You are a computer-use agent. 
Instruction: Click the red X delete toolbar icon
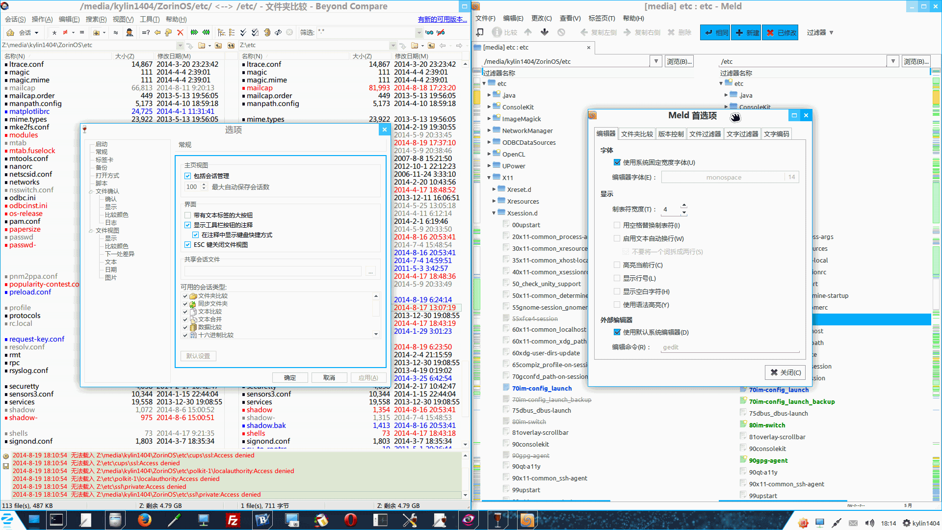click(180, 32)
